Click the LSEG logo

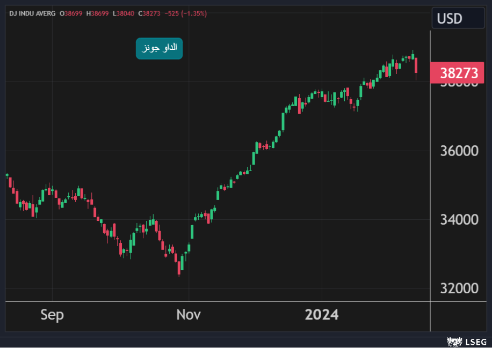pyautogui.click(x=467, y=342)
